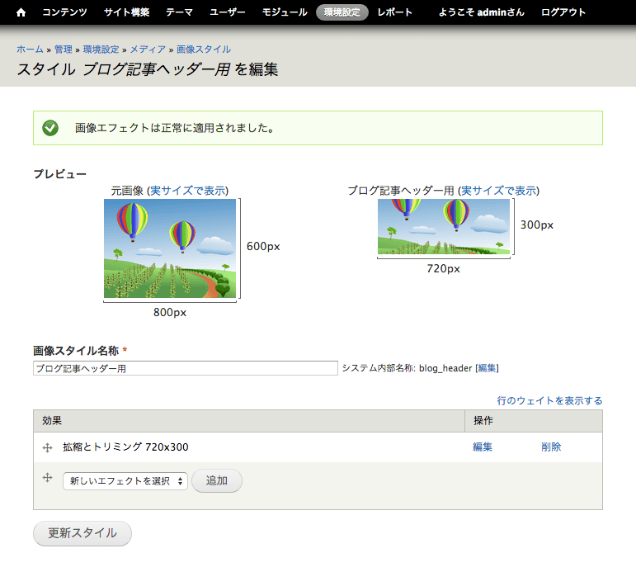Open the レポート menu

[x=394, y=12]
